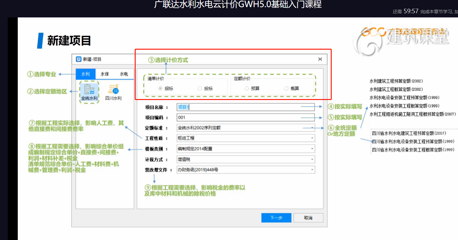458x240 pixels.
Task: Switch to the 水电 tab
Action: (x=124, y=74)
